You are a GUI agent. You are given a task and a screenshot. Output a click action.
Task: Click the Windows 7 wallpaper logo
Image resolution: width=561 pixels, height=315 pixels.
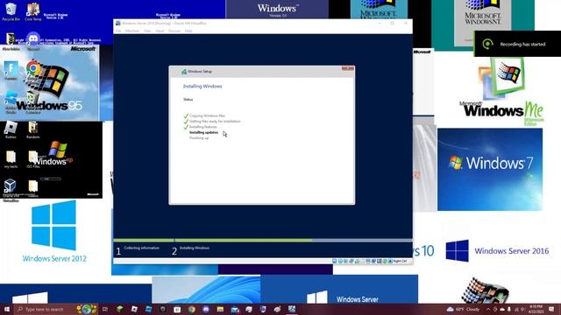click(x=491, y=164)
